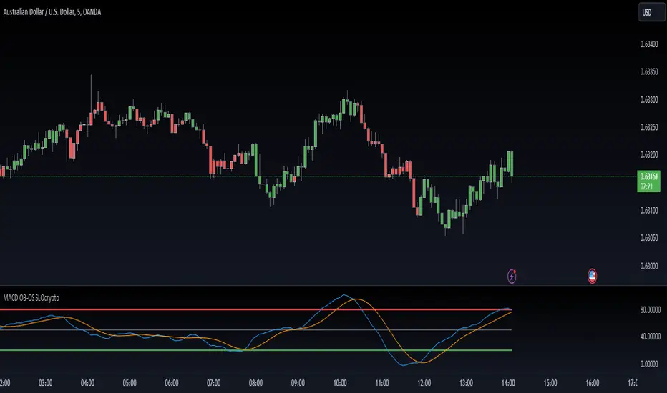667x393 pixels.
Task: Click the 15:00 time axis label
Action: click(550, 383)
